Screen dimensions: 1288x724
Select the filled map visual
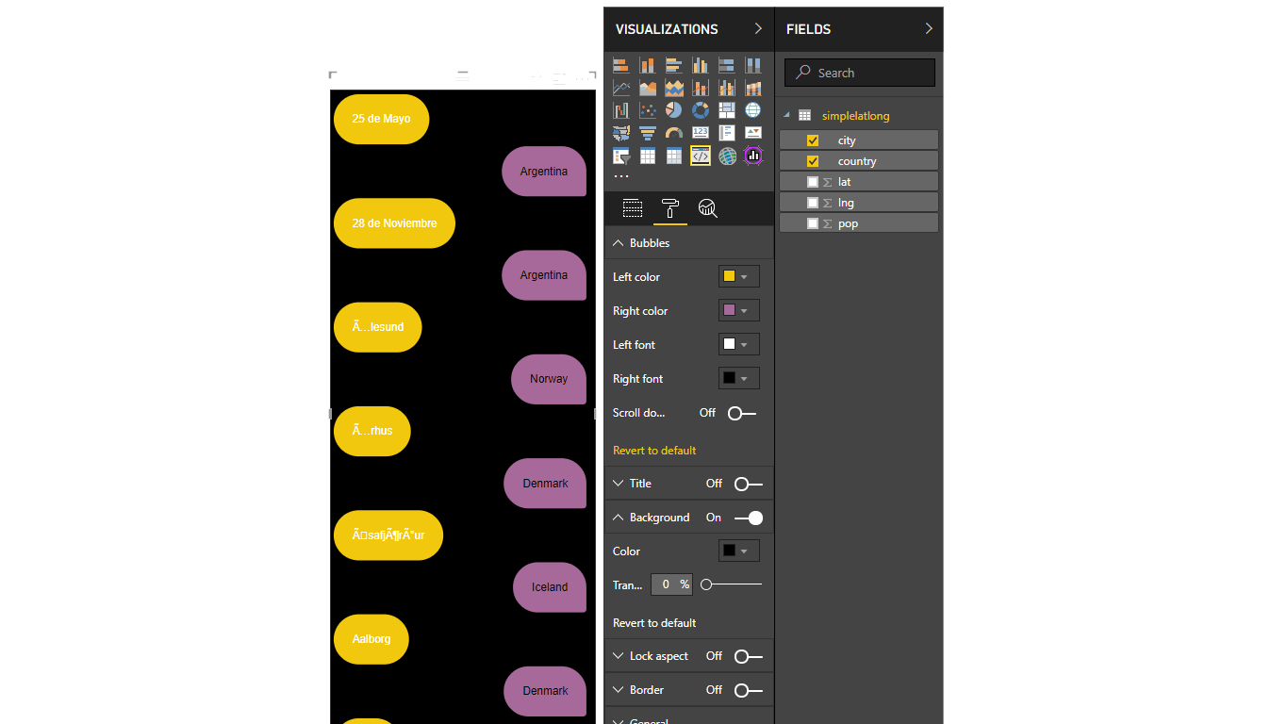[x=621, y=133]
